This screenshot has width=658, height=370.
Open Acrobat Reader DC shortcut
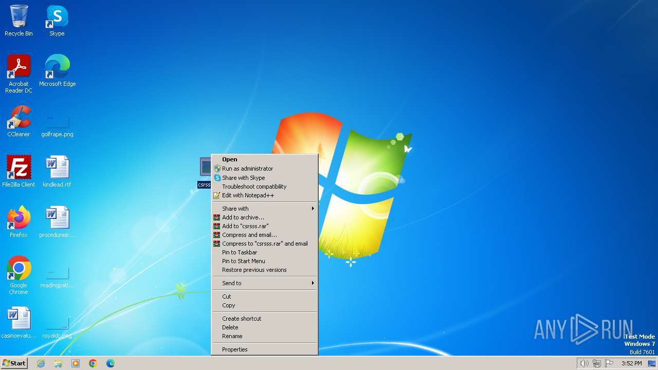click(19, 73)
